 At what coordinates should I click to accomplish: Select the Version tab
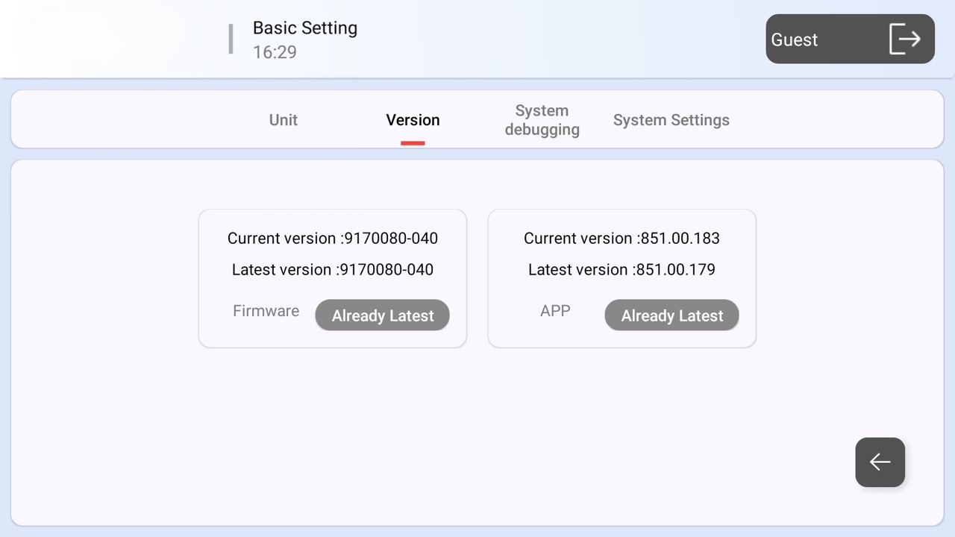click(413, 120)
